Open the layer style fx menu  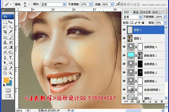click(x=132, y=102)
